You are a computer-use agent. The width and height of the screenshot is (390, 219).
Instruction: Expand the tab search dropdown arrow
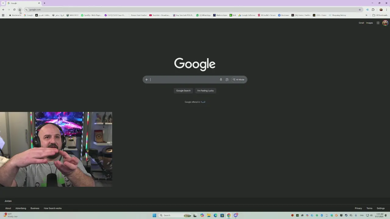[x=3, y=3]
